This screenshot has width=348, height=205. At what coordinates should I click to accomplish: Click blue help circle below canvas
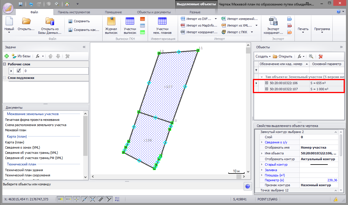(x=247, y=186)
